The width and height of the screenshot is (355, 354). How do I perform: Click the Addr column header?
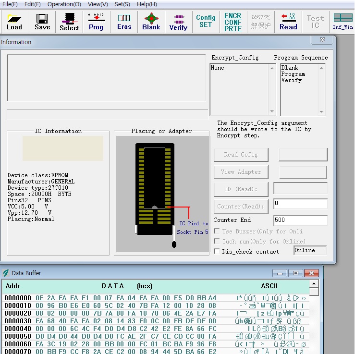[12, 286]
